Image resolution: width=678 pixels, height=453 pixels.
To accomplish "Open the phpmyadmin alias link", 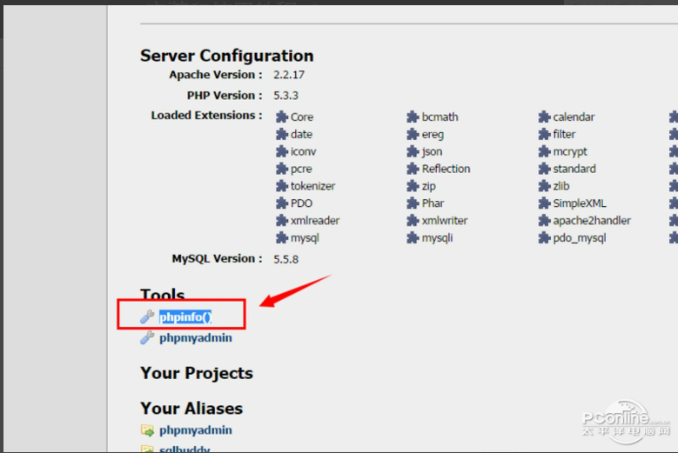I will tap(196, 430).
